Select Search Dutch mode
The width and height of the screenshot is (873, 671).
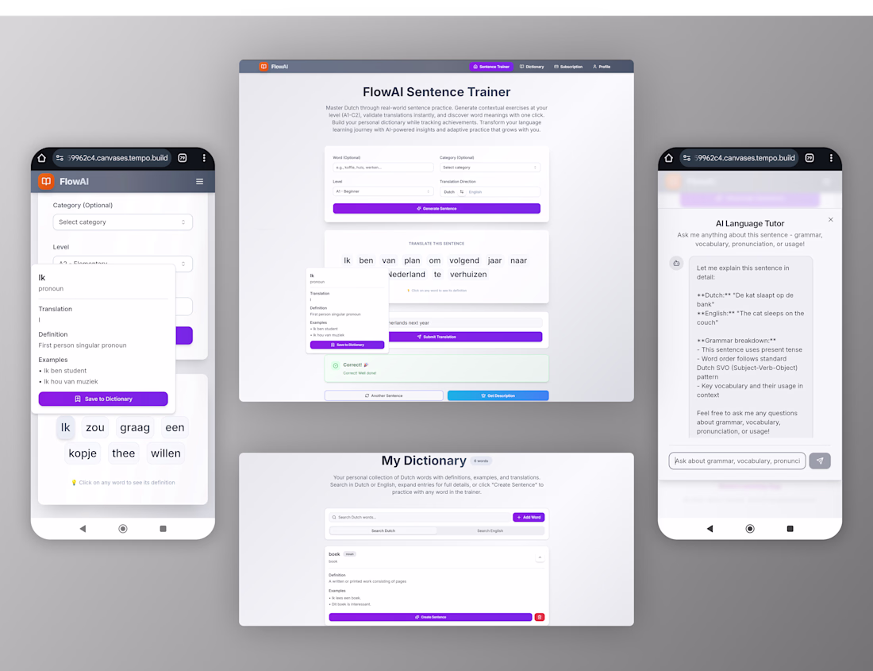click(383, 530)
